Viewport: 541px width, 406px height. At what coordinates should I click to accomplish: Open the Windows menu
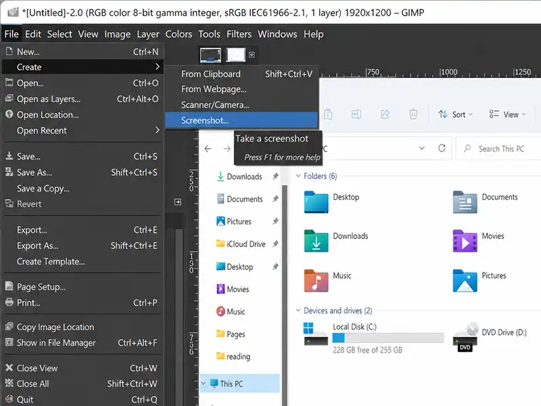pyautogui.click(x=277, y=35)
